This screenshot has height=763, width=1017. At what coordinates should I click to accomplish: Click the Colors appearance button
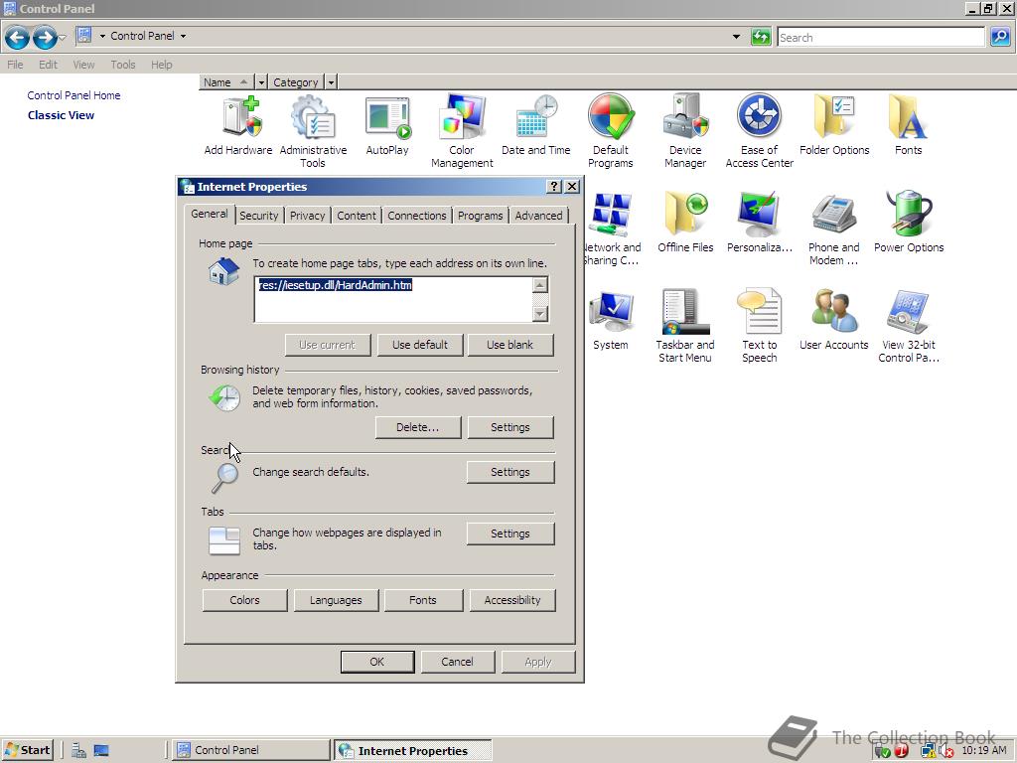244,600
